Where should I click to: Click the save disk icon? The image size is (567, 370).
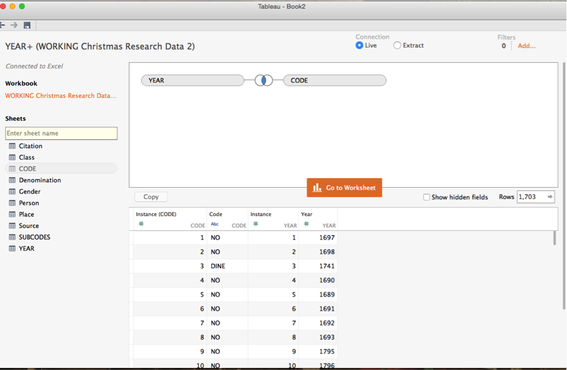[x=27, y=25]
